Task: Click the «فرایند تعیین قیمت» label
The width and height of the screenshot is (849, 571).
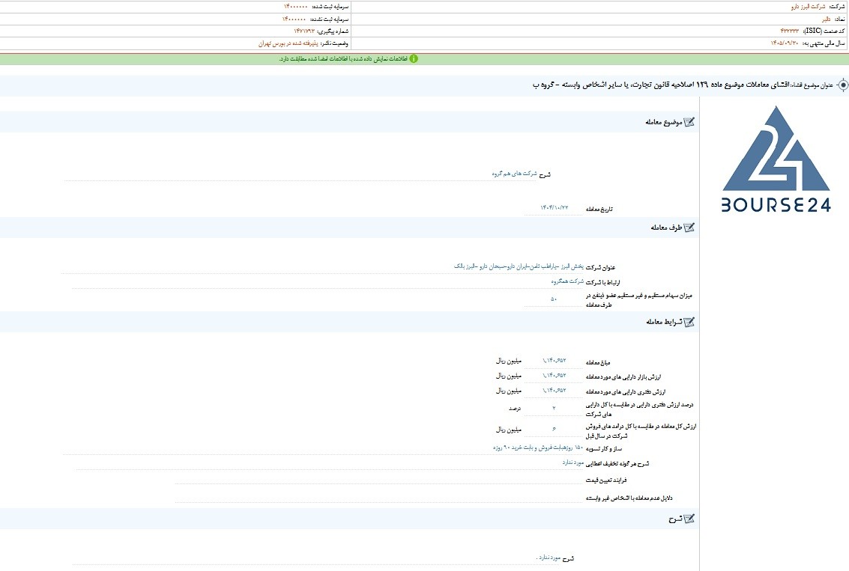Action: click(606, 480)
